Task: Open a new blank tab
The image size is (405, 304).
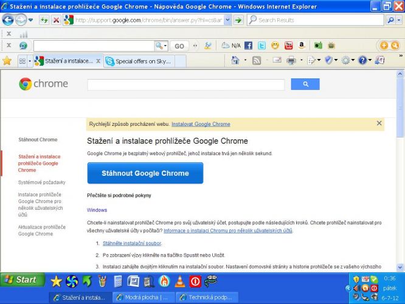Action: (180, 61)
